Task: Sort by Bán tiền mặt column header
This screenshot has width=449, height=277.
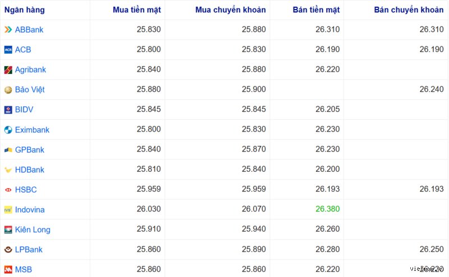Action: (316, 10)
